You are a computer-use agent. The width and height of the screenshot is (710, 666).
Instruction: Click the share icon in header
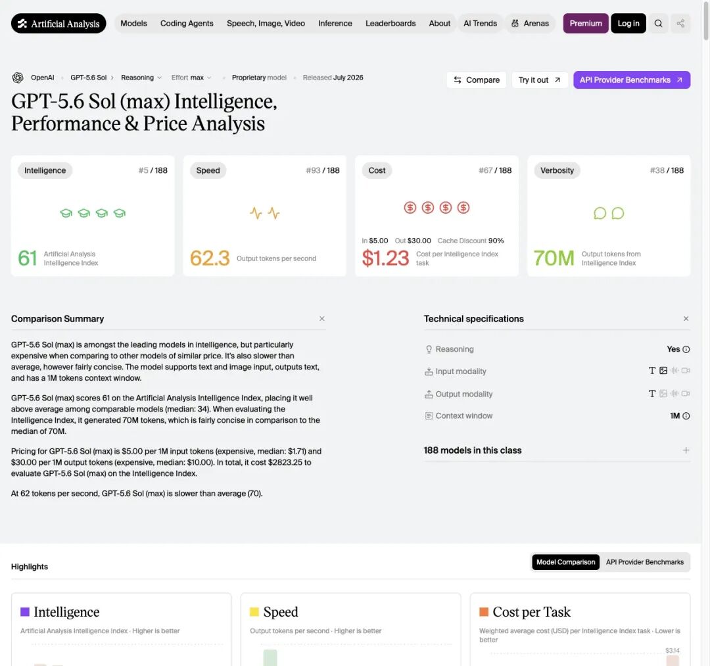(x=680, y=24)
